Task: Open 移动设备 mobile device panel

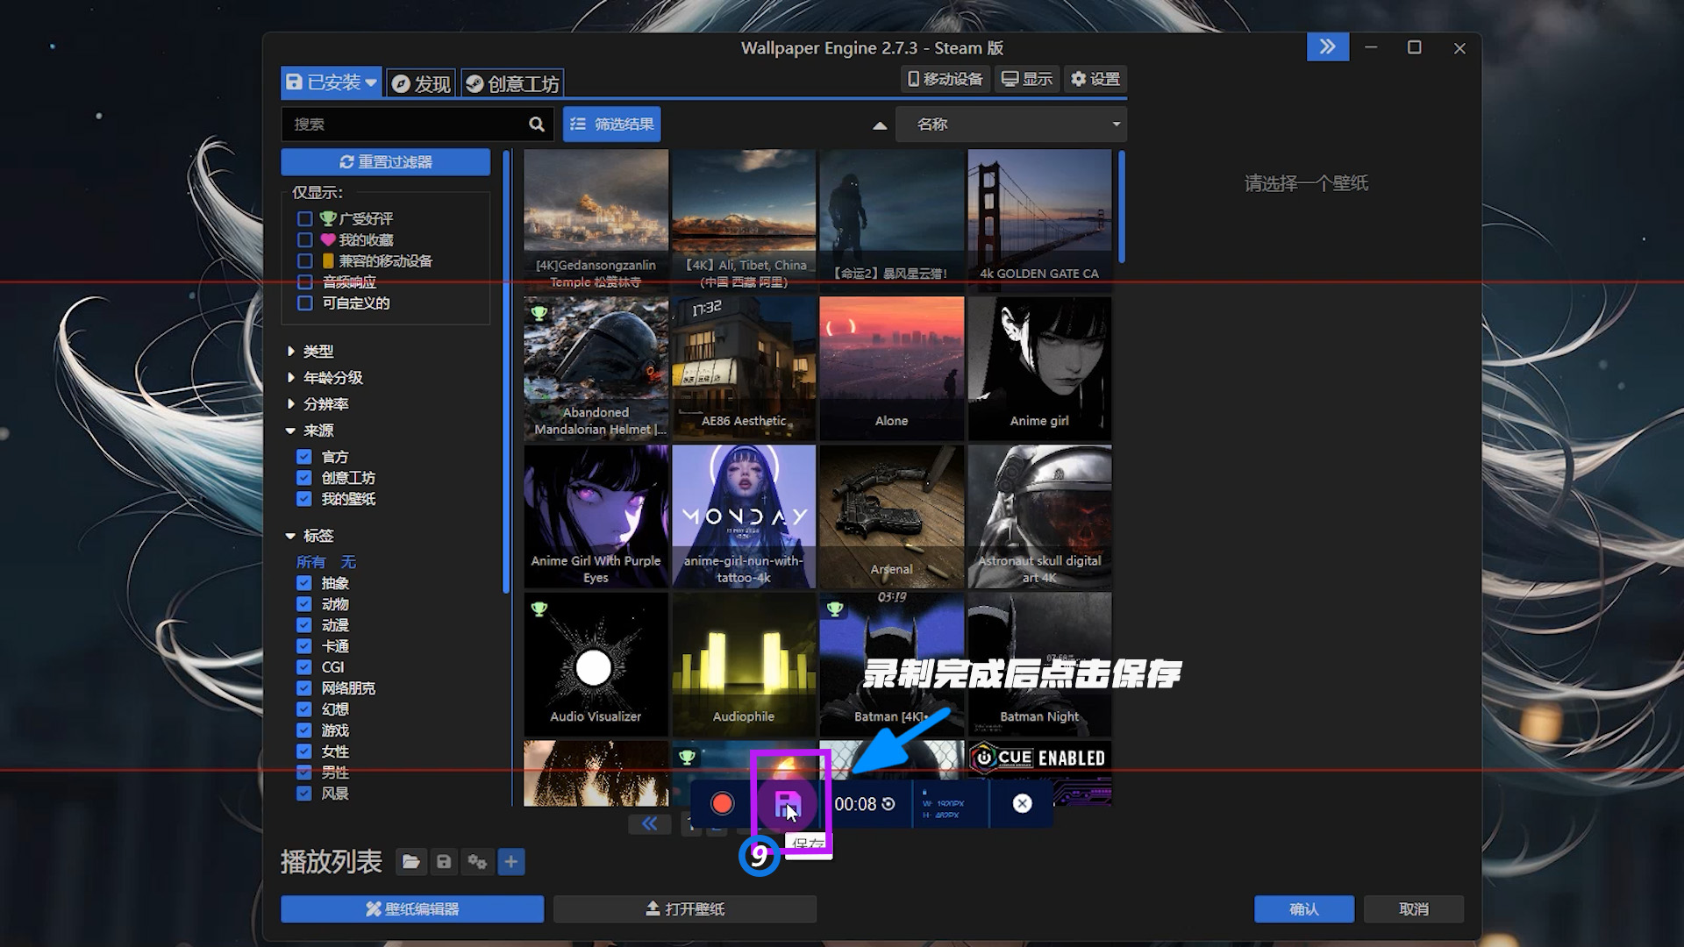Action: click(945, 79)
